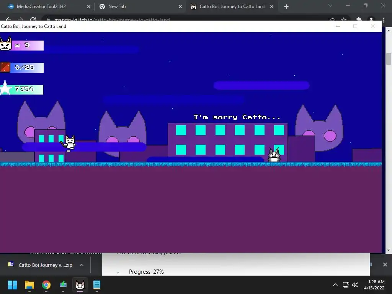Open a new browser tab

coord(286,7)
